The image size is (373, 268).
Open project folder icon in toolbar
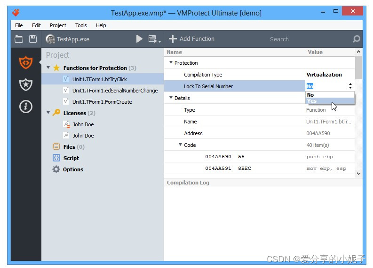19,39
